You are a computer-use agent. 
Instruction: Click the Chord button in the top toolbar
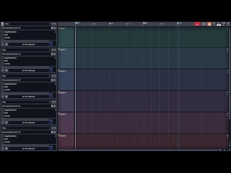(x=223, y=24)
